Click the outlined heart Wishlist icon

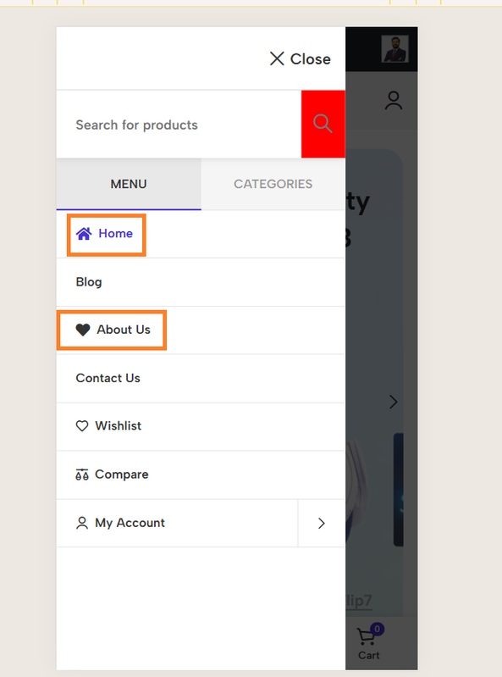pos(82,426)
